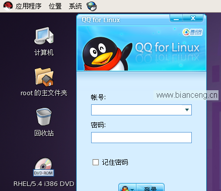Click the 腾讯网 logo in QQ banner

coord(192,32)
